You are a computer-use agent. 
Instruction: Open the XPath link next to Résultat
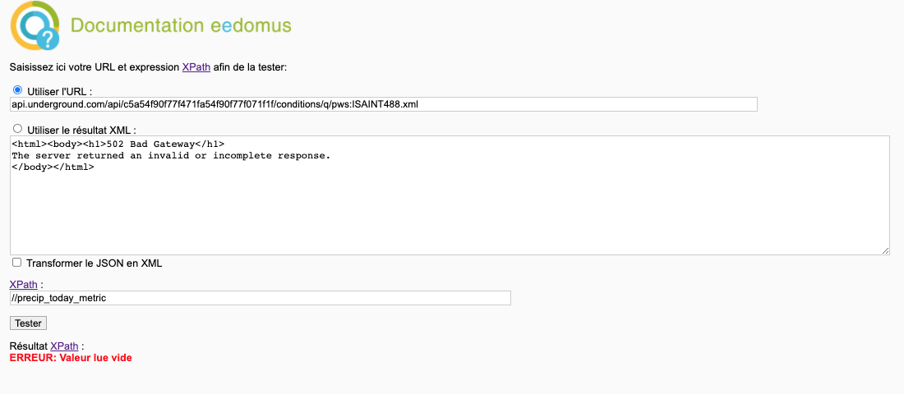click(x=64, y=346)
